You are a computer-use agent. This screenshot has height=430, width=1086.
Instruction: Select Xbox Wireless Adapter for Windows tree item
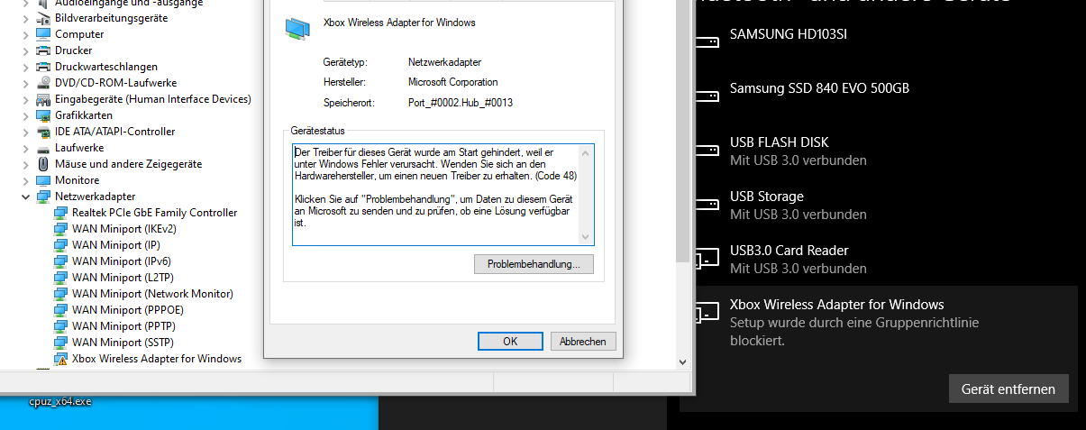tap(157, 359)
